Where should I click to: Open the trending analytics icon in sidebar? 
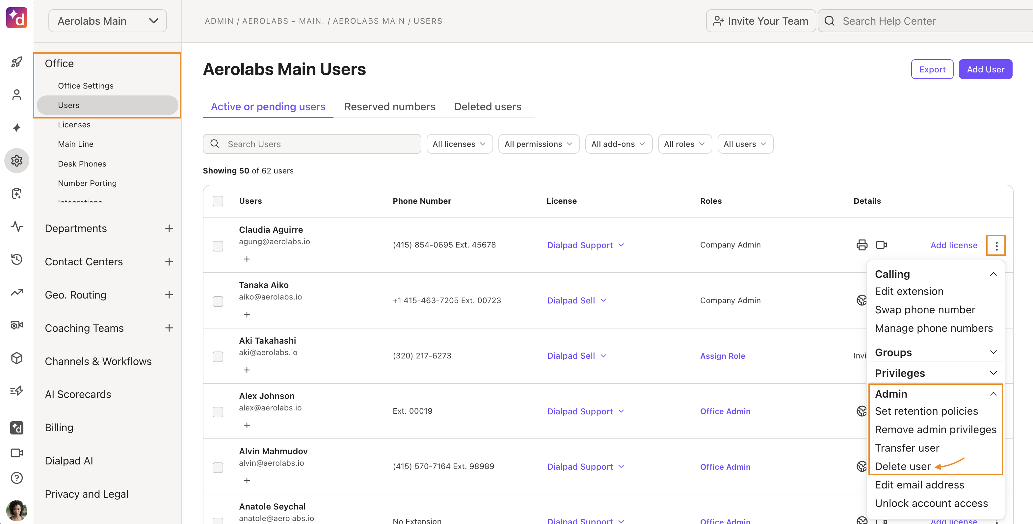coord(16,292)
